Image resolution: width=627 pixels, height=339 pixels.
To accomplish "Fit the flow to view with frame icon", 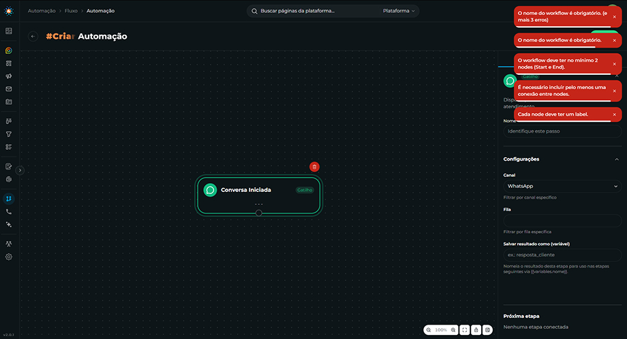I will click(465, 330).
